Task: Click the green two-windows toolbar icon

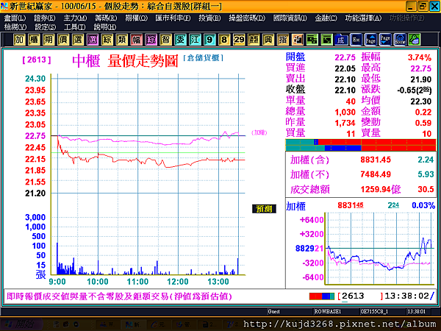Action: [x=312, y=40]
